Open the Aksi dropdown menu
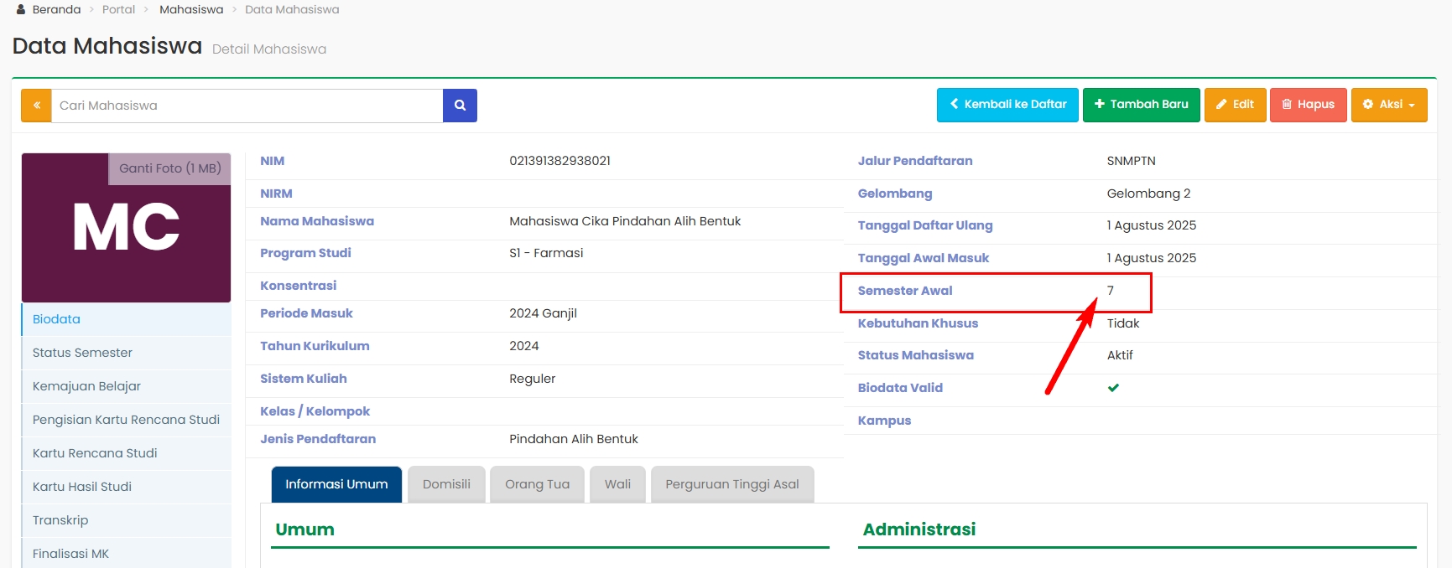 (1388, 105)
